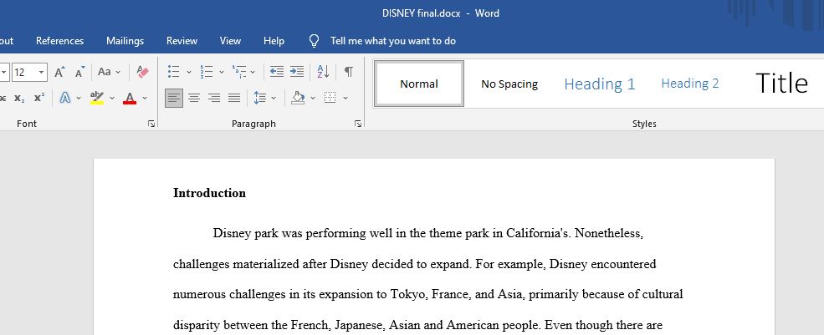
Task: Apply Text Effects outlined A icon
Action: click(65, 99)
